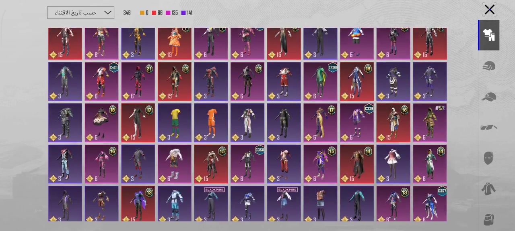Select the outfit with C4S11 badge
The width and height of the screenshot is (515, 231).
tap(102, 81)
